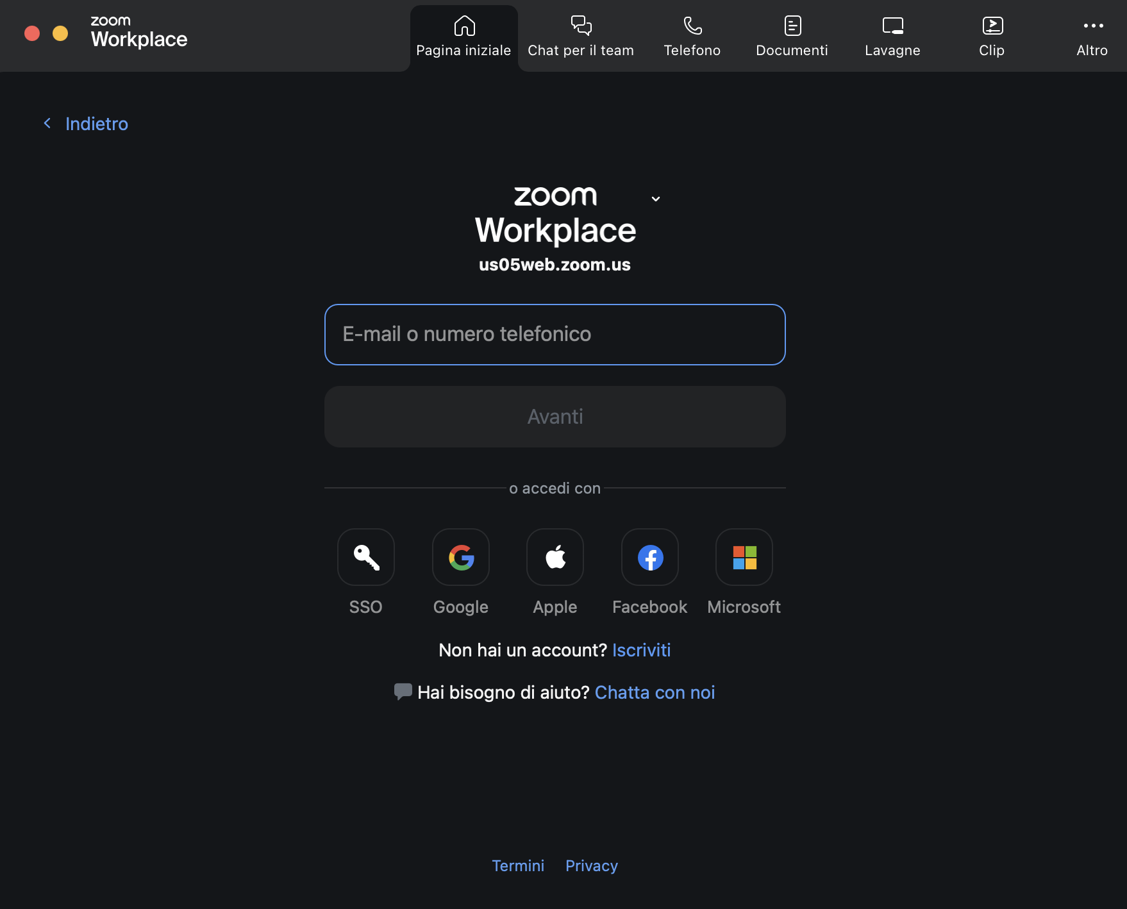
Task: Sign in with the SSO key icon
Action: tap(365, 557)
